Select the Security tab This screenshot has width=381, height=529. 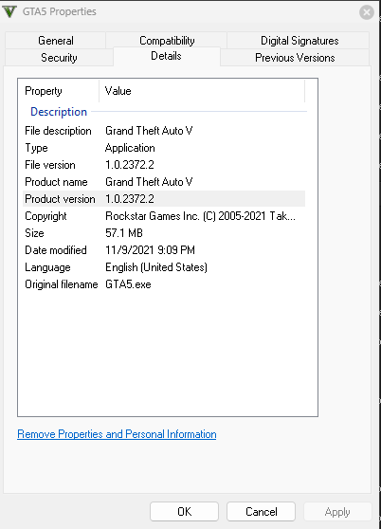click(x=59, y=57)
